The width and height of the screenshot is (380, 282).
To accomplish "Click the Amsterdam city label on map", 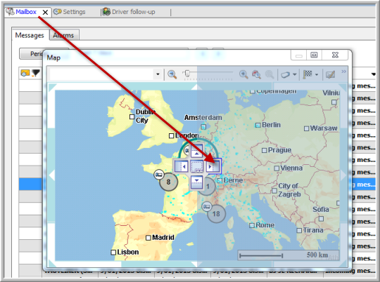I will (203, 118).
